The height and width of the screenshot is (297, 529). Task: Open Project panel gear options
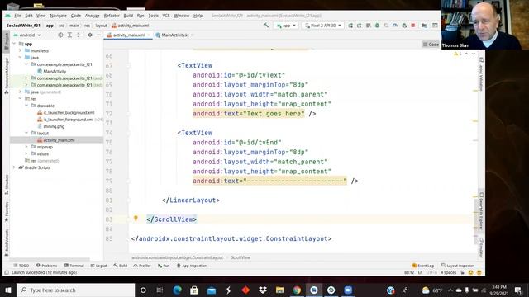(90, 35)
